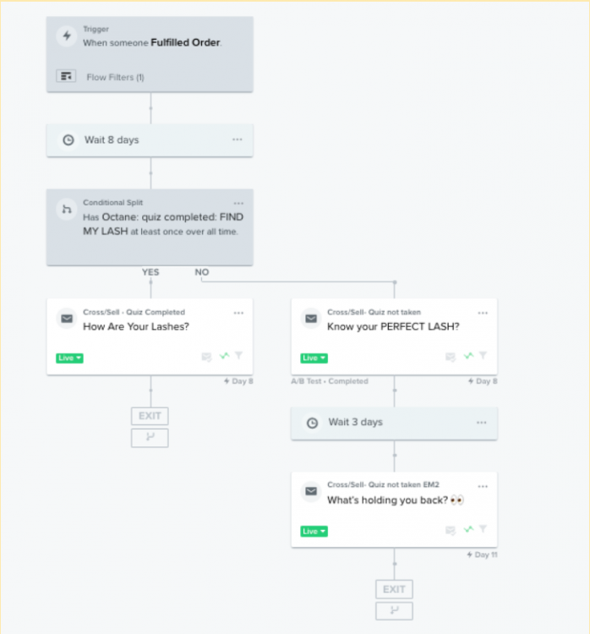Open three-dot menu on Conditional Split
590x634 pixels.
[238, 204]
